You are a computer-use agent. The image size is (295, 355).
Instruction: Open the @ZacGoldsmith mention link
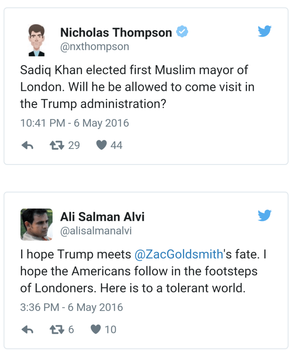[x=178, y=254]
